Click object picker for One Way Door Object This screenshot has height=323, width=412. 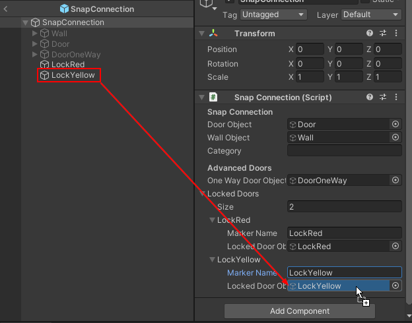395,181
